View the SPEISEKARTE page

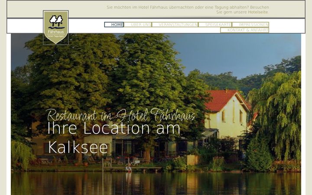click(215, 25)
